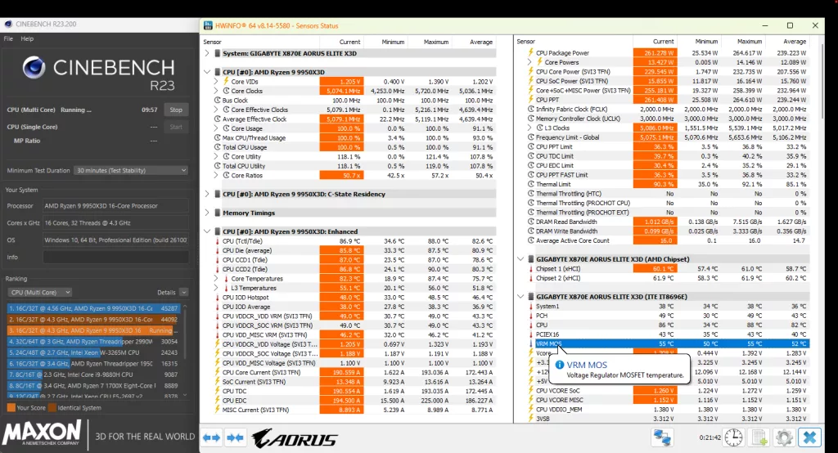
Task: Expand the Core VIDs row
Action: click(216, 81)
